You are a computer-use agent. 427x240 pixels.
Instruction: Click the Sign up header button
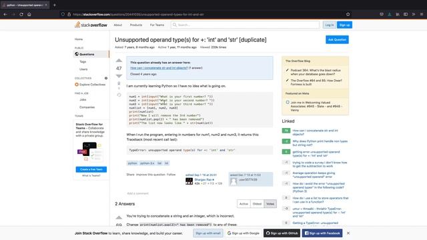344,25
